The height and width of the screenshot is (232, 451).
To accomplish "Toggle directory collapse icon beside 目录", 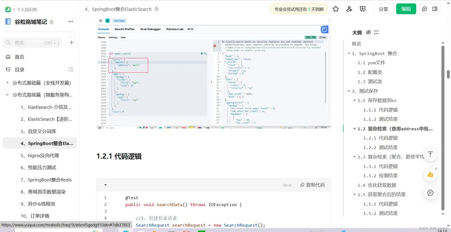I will (x=71, y=70).
